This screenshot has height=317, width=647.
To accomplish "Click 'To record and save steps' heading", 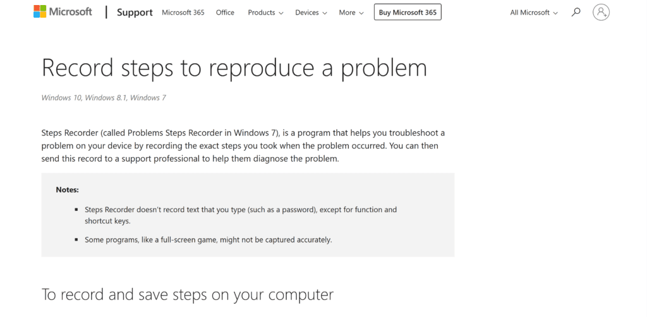I will point(187,294).
